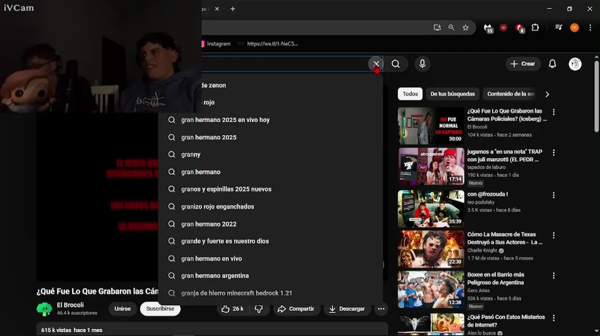Open the Chrome three-dot menu
The width and height of the screenshot is (600, 336).
[x=590, y=28]
